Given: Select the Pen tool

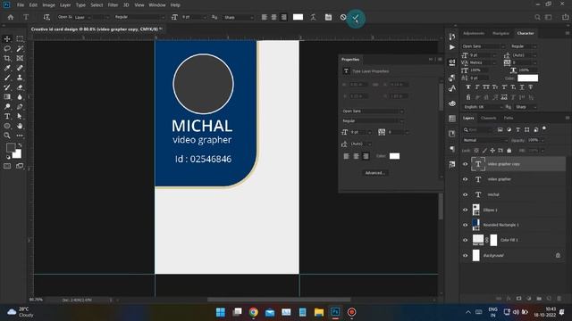Looking at the screenshot, I should [x=20, y=107].
